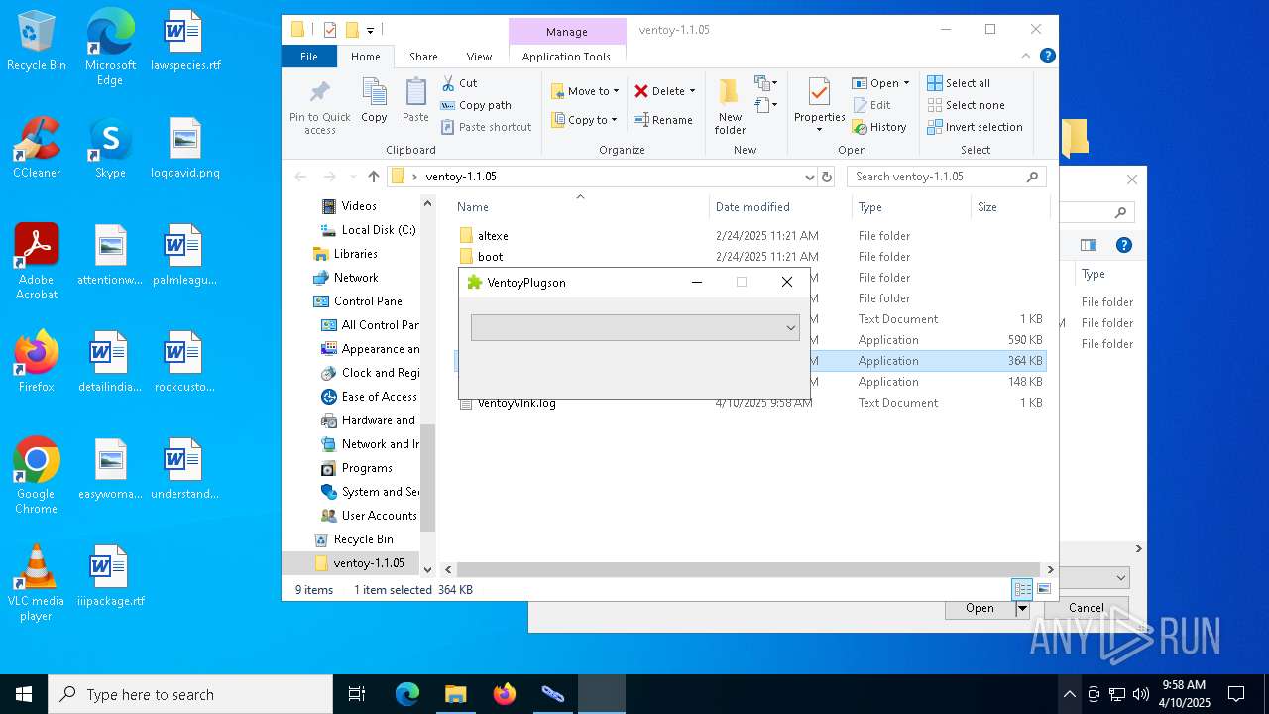The height and width of the screenshot is (714, 1269).
Task: Click Paste shortcut command
Action: (487, 127)
